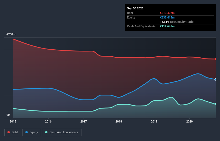
Task: Click the 2015 x-axis label
Action: (13, 121)
